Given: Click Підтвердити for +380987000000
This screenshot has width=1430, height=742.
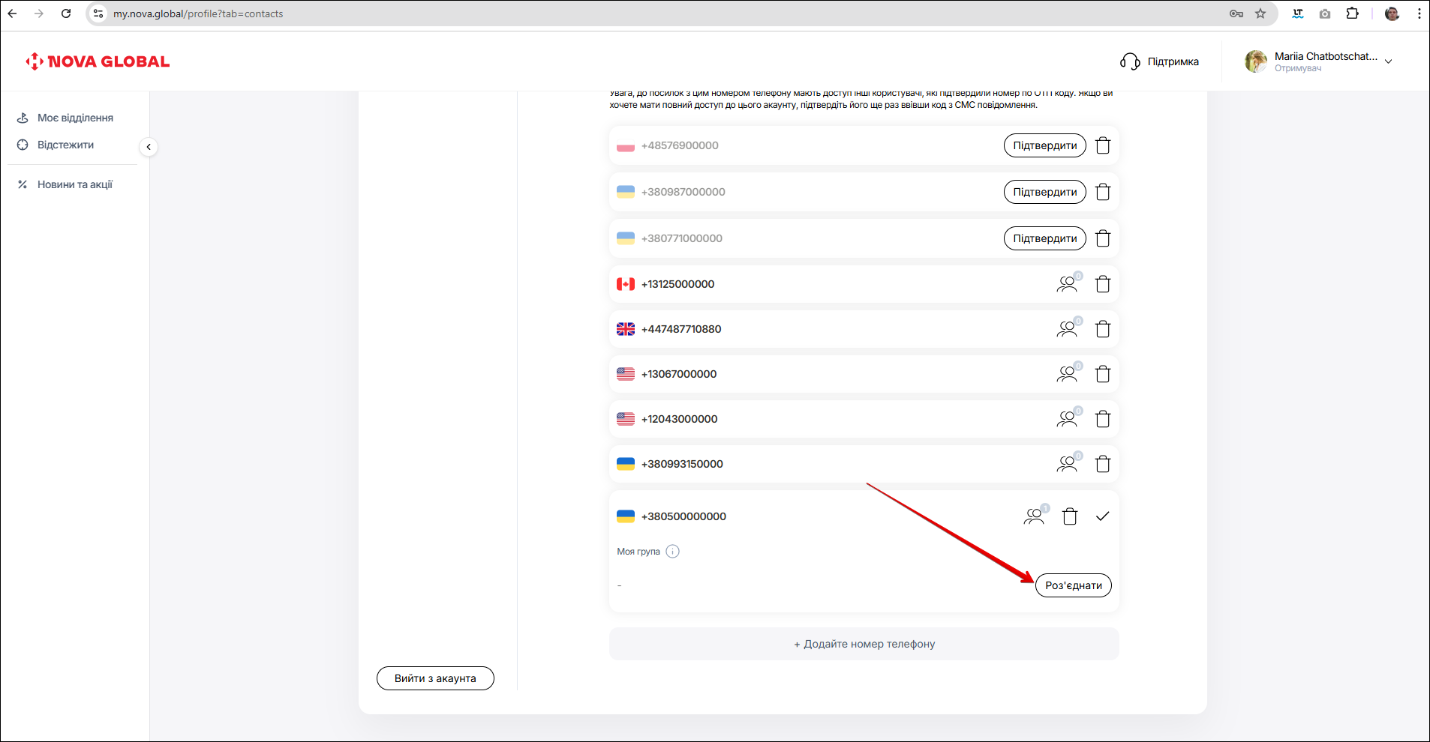Looking at the screenshot, I should click(x=1044, y=192).
